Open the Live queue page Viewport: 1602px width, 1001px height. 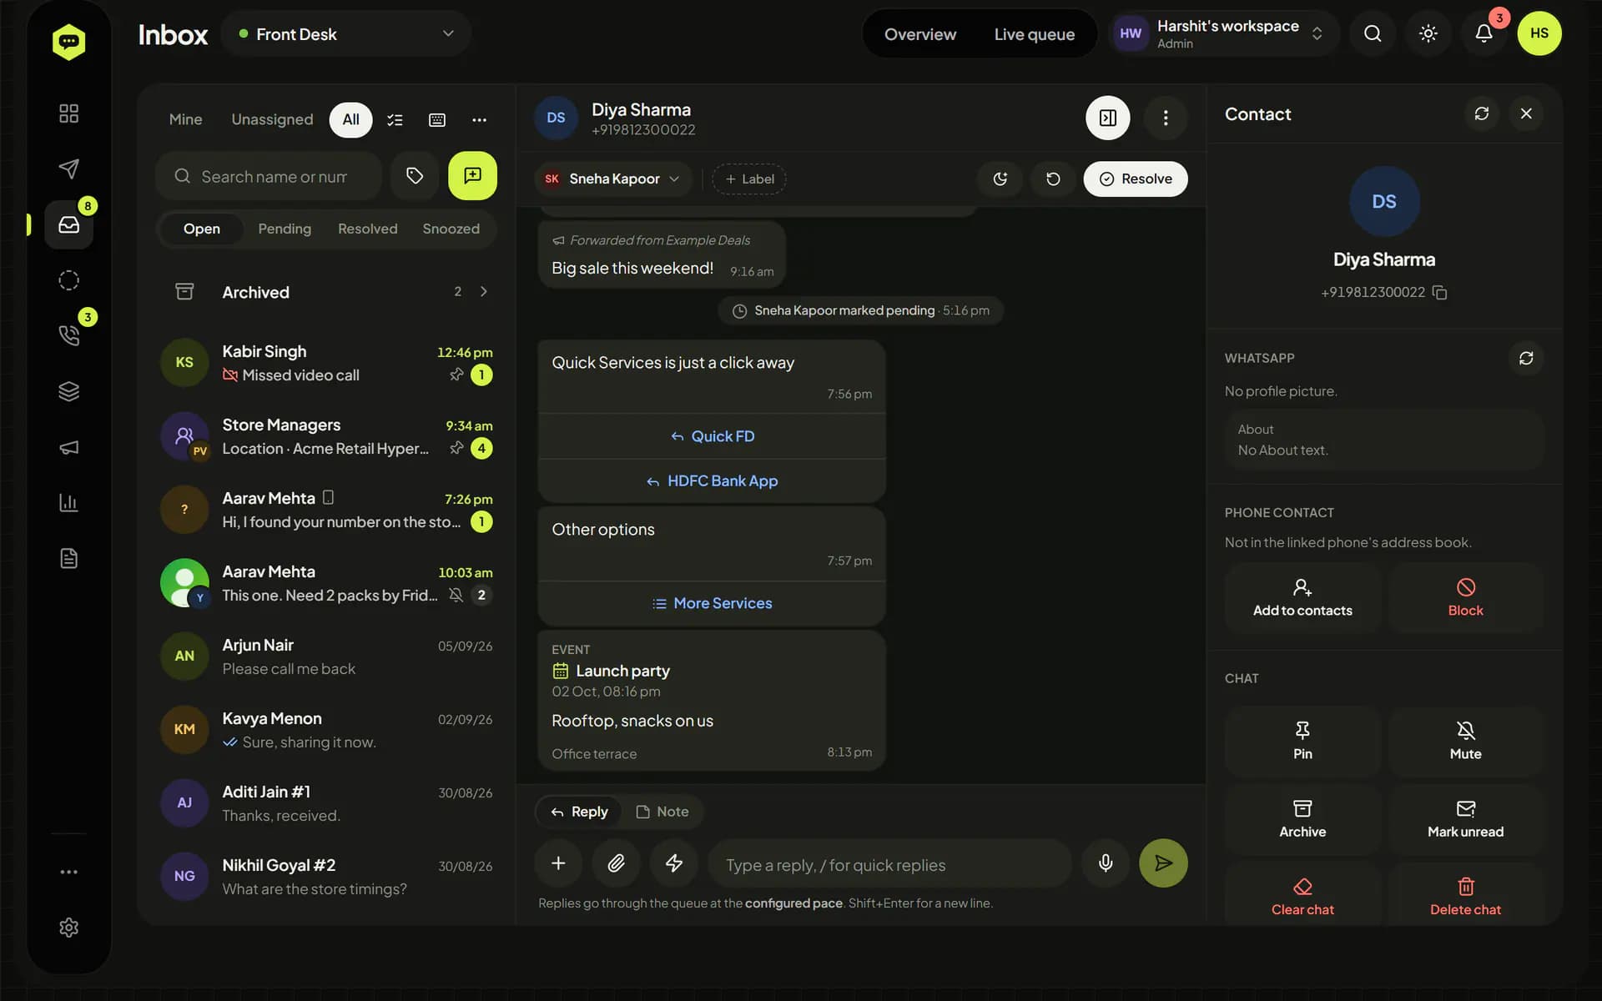coord(1034,34)
